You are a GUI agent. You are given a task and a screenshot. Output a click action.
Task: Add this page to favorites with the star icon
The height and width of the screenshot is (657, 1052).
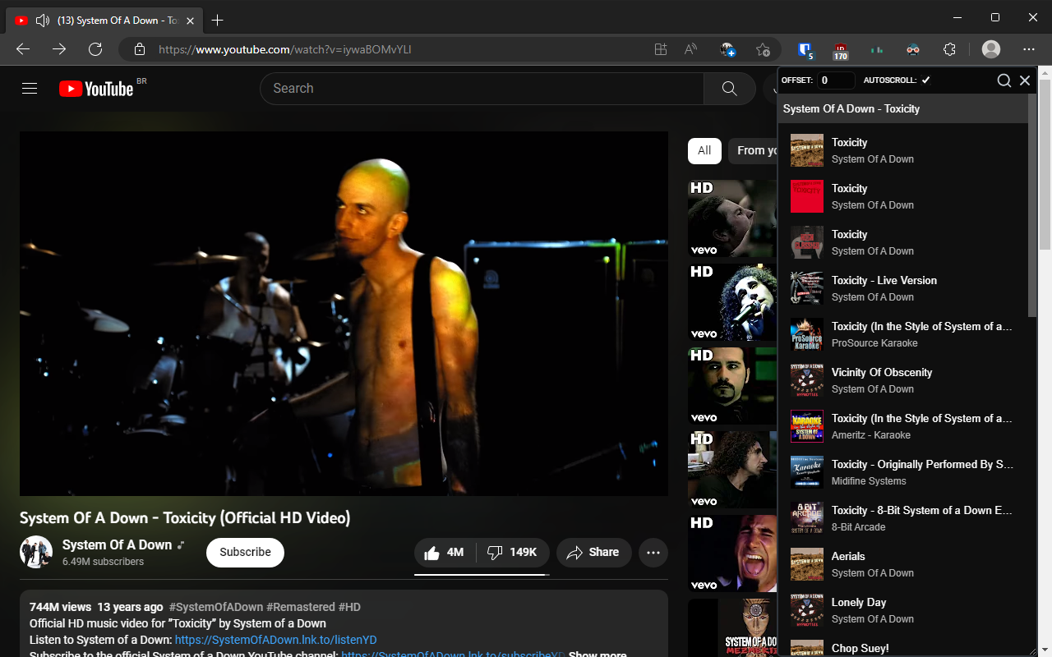coord(763,49)
